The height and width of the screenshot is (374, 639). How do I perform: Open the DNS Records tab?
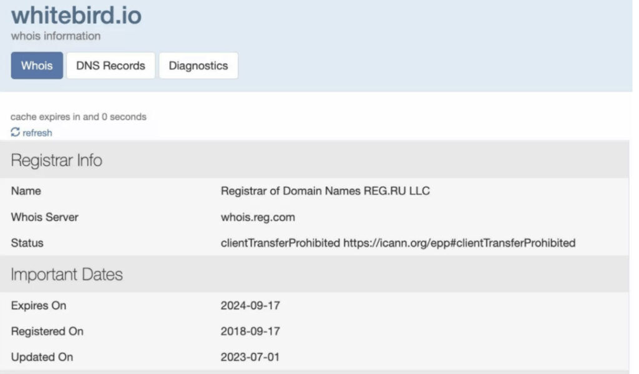110,66
